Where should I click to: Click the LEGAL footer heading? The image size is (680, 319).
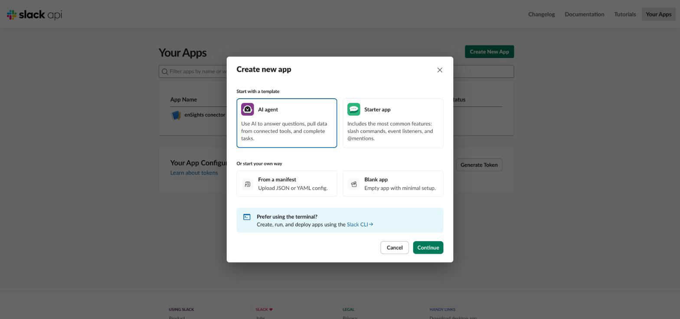(348, 309)
